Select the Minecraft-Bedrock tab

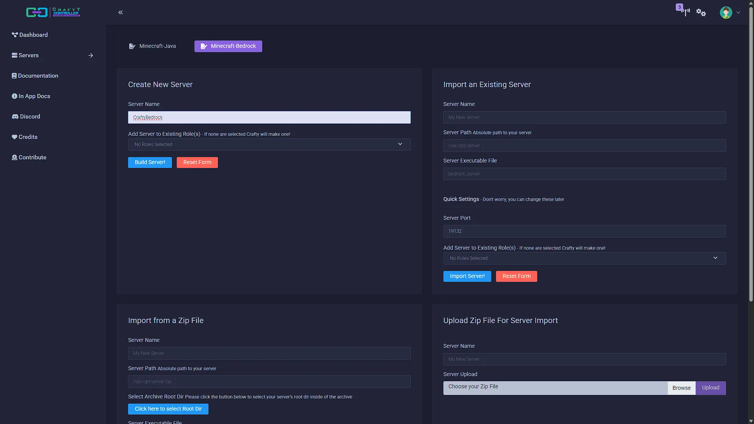228,46
